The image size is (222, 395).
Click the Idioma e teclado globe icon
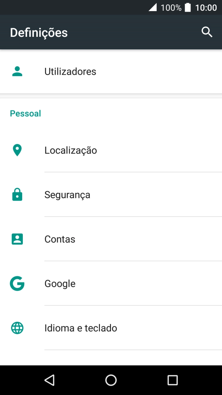coord(17,328)
